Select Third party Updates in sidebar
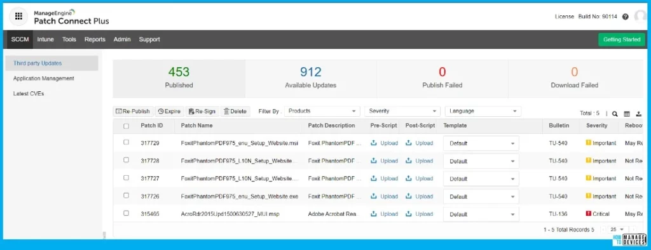Image resolution: width=651 pixels, height=250 pixels. point(51,63)
